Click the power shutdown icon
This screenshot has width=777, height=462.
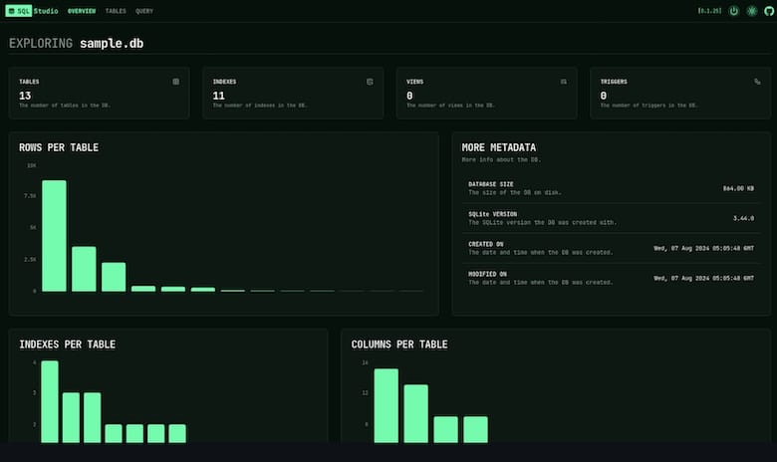(x=734, y=11)
